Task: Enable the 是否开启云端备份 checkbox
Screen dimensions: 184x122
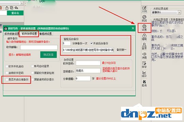Action: click(7, 80)
